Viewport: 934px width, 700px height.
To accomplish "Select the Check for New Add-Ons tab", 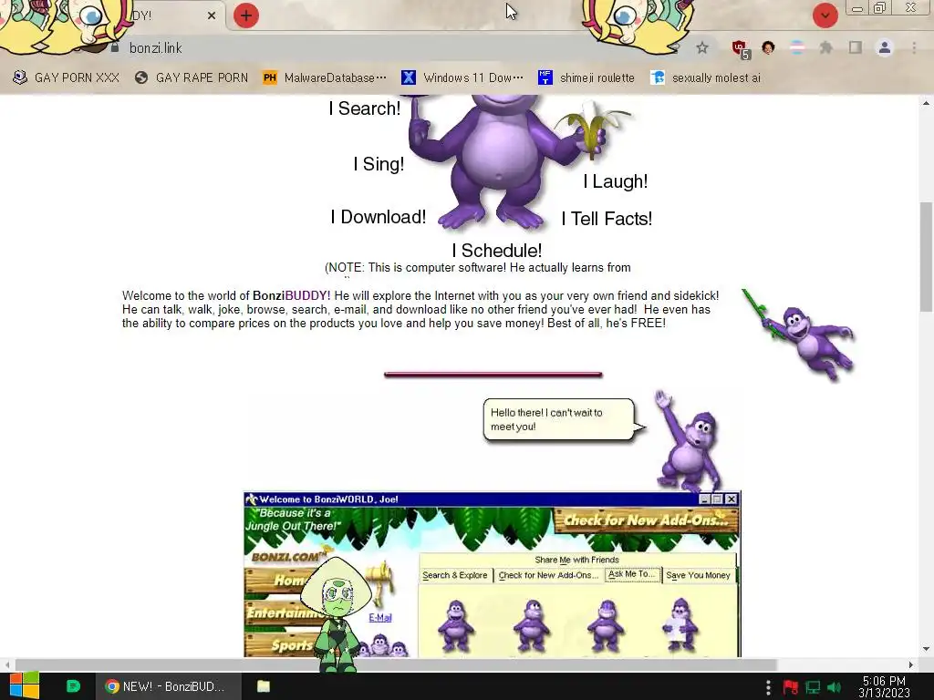I will [548, 576].
